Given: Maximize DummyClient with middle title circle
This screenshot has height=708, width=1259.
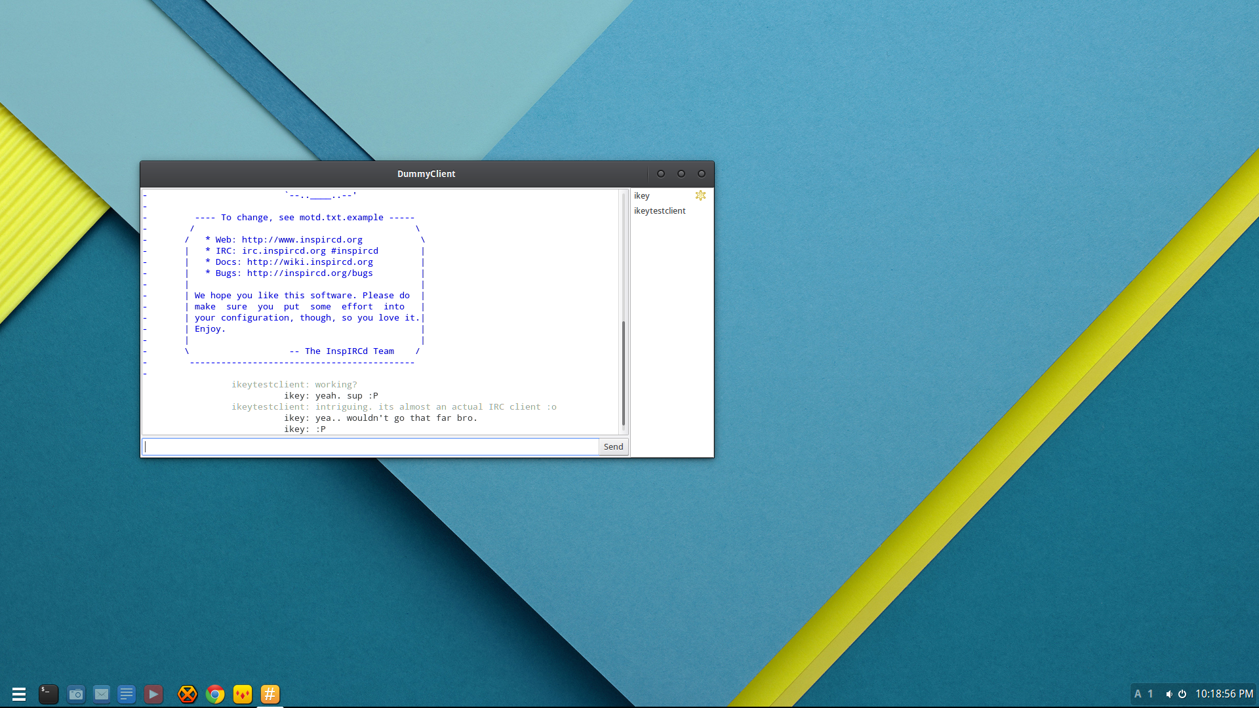Looking at the screenshot, I should click(x=681, y=174).
